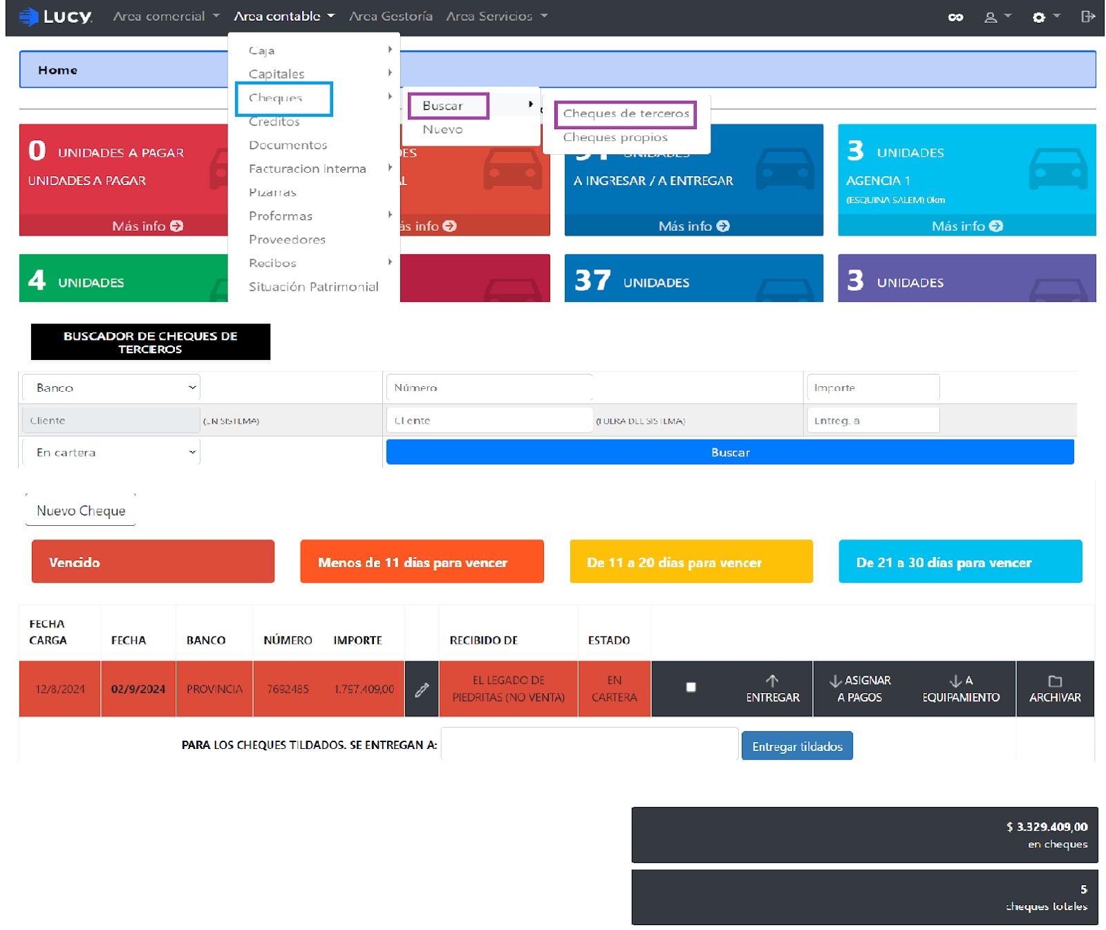Image resolution: width=1106 pixels, height=930 pixels.
Task: Click the $ 3.329.409,00 en cheques total
Action: coord(864,835)
